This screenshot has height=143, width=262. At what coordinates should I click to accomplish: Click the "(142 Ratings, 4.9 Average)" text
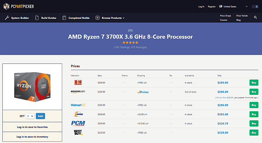[130, 47]
